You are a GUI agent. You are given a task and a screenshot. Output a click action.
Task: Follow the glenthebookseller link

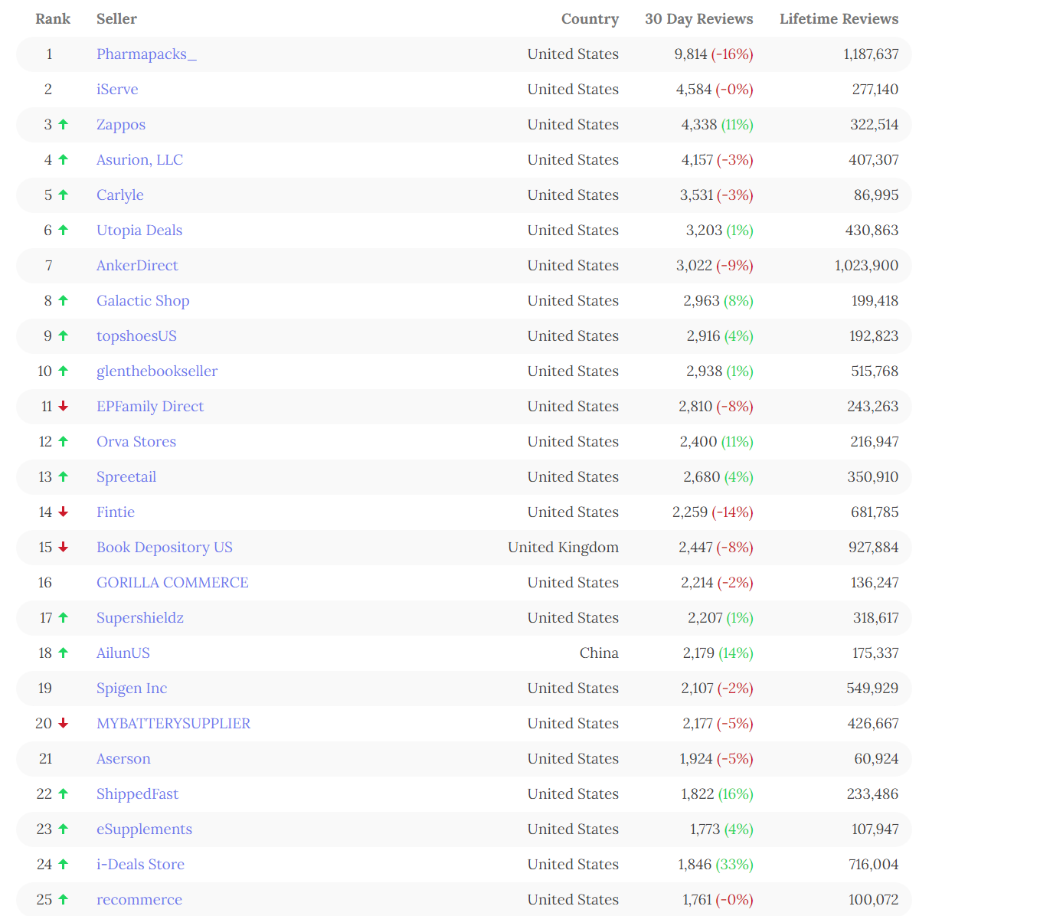(x=157, y=371)
